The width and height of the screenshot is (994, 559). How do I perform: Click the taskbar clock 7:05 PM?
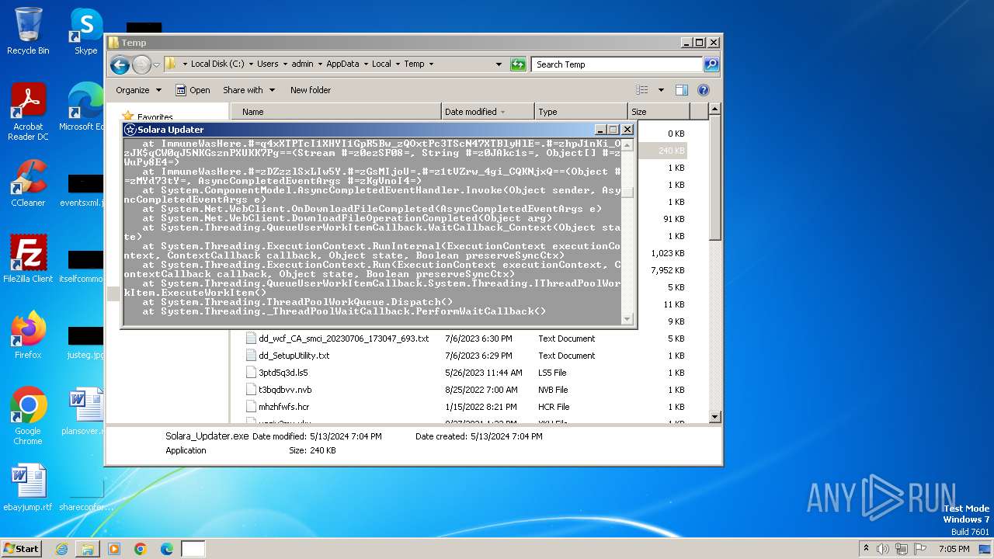pyautogui.click(x=954, y=549)
